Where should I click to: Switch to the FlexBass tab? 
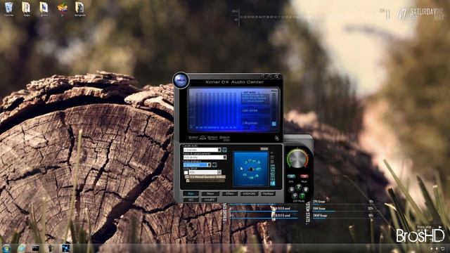(268, 194)
